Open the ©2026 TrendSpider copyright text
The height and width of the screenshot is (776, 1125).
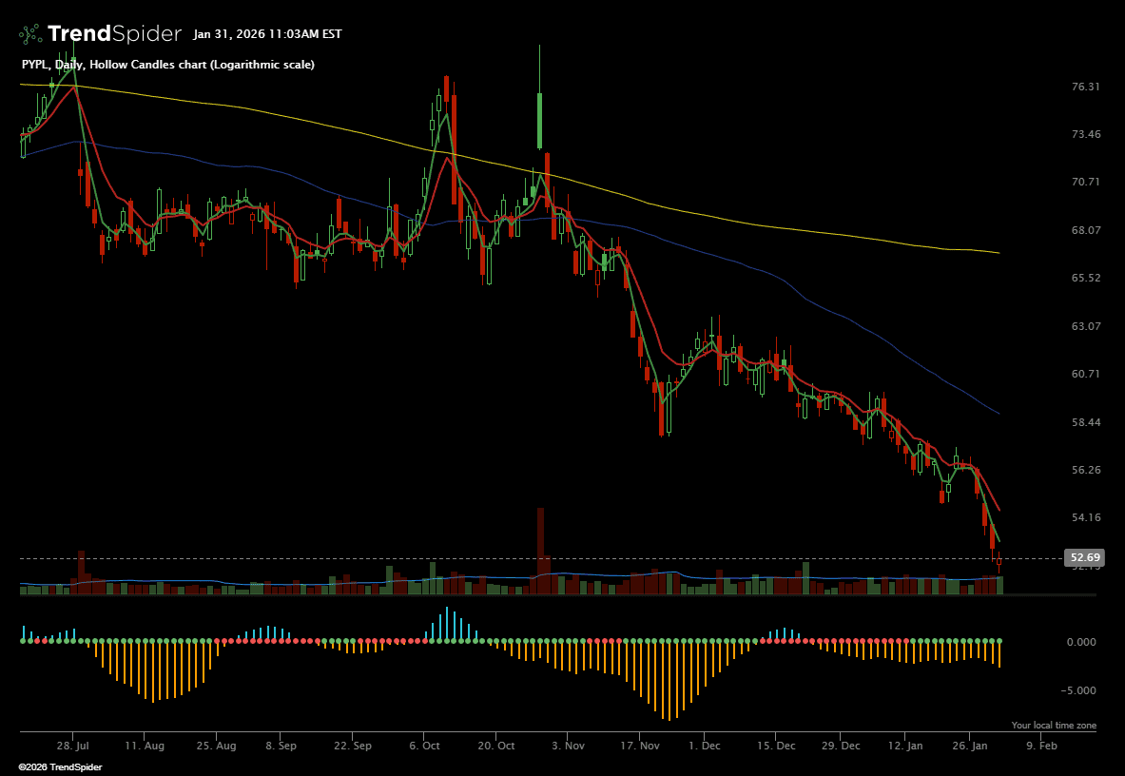pyautogui.click(x=61, y=766)
